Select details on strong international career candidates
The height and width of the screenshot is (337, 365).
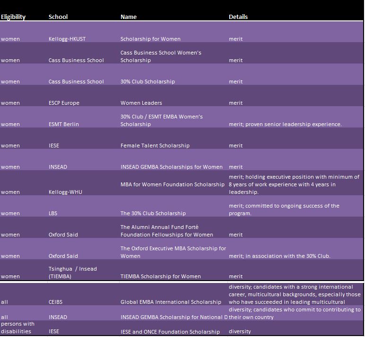(x=295, y=294)
